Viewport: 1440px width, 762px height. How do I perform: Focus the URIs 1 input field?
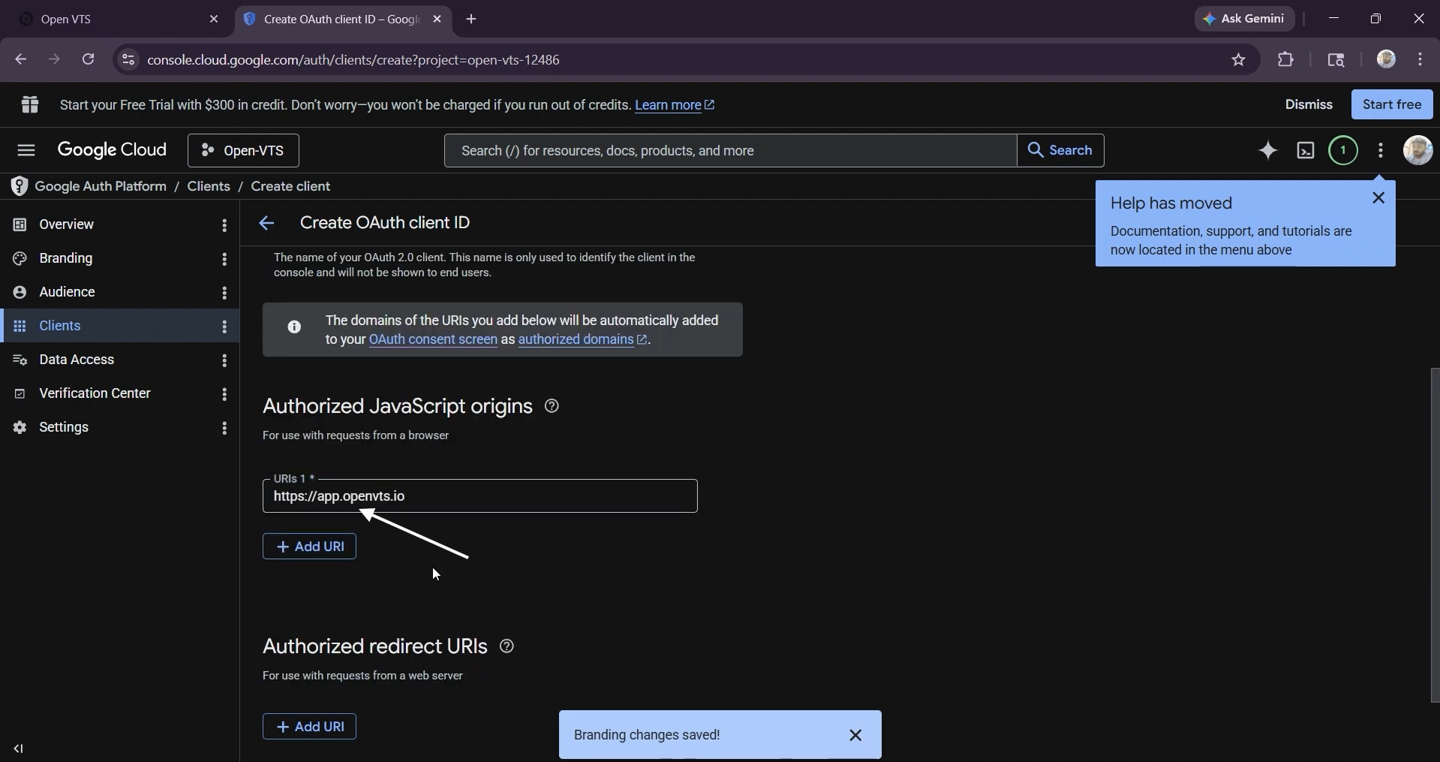[480, 496]
